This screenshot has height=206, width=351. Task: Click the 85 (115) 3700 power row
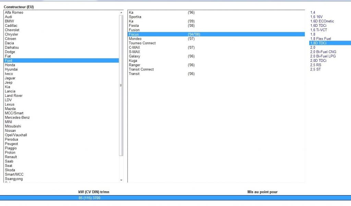(x=175, y=198)
